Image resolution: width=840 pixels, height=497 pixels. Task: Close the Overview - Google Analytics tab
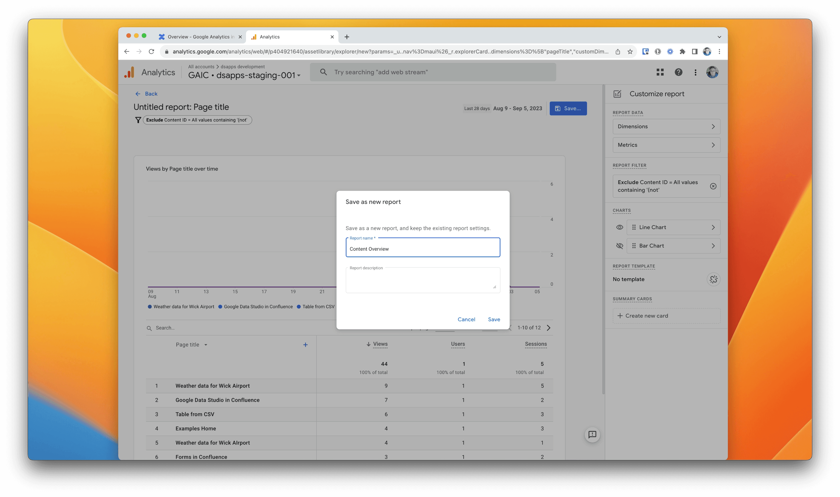[240, 37]
